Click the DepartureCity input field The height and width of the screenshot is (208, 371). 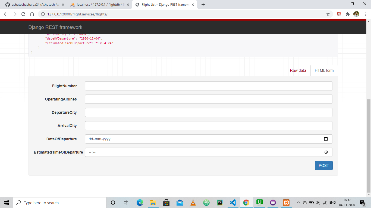209,112
